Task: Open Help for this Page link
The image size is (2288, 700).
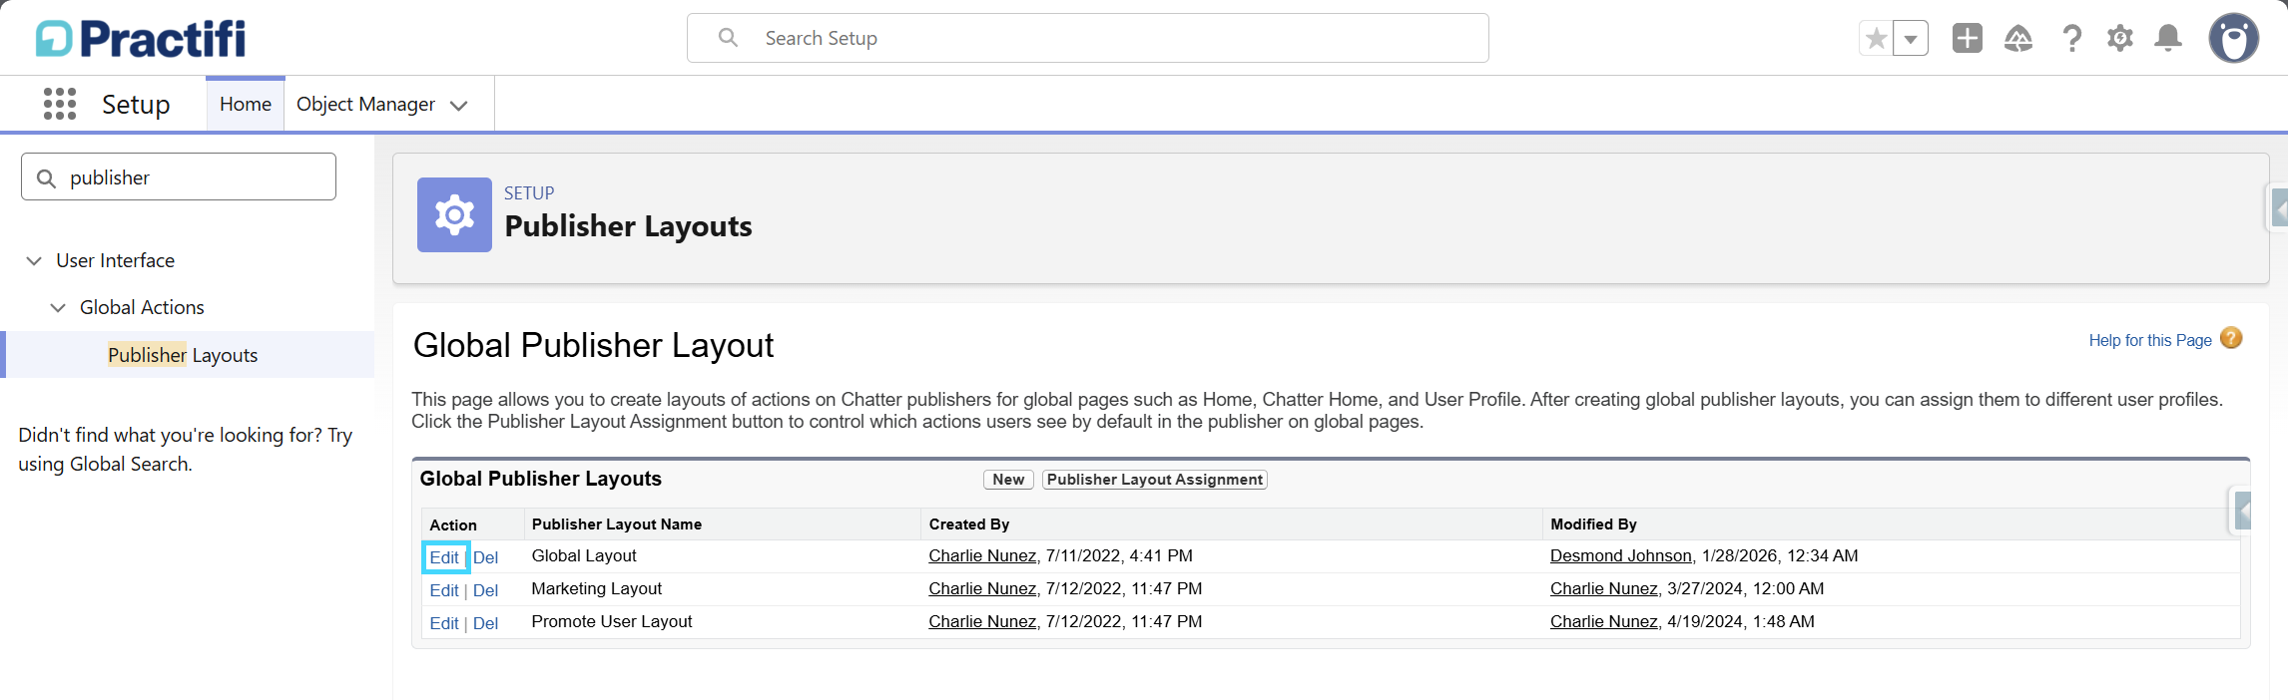Action: click(x=2150, y=340)
